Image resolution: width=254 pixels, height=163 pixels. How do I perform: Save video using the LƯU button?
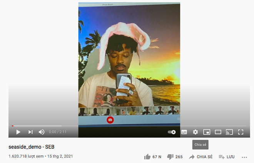pyautogui.click(x=227, y=157)
